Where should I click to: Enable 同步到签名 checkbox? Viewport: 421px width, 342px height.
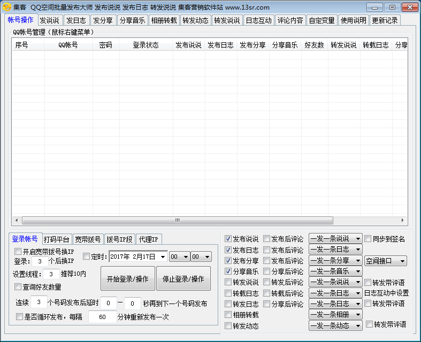(x=368, y=239)
